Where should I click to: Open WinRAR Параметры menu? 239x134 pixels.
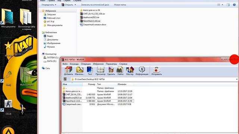111,64
